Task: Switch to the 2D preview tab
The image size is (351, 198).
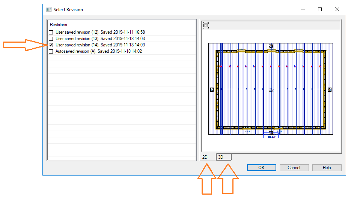Action: pyautogui.click(x=205, y=157)
